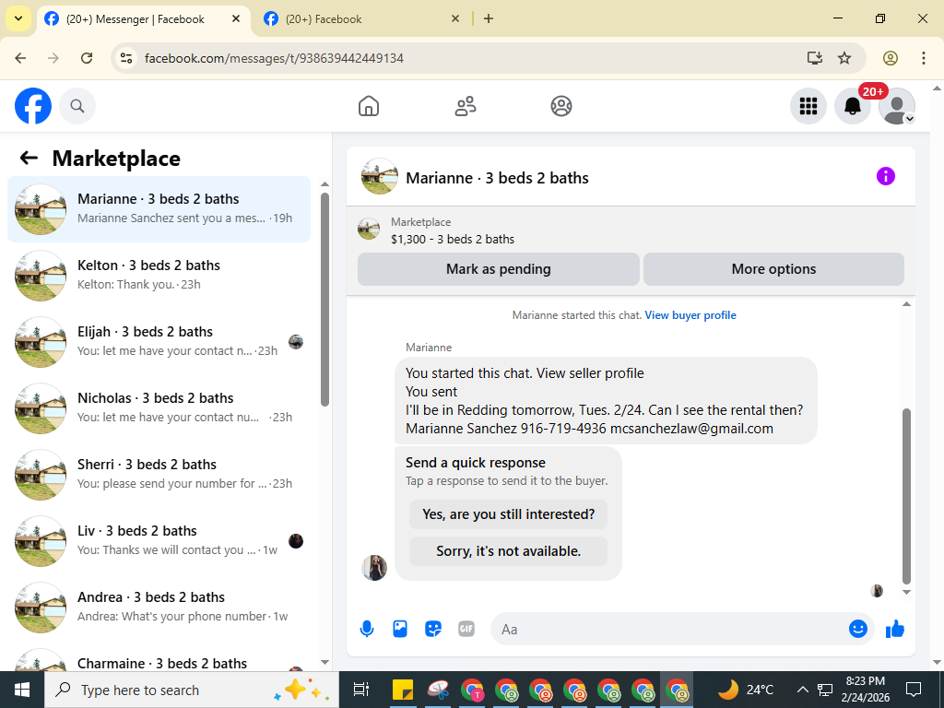Viewport: 944px width, 708px height.
Task: Open Chrome profile icon
Action: point(891,58)
